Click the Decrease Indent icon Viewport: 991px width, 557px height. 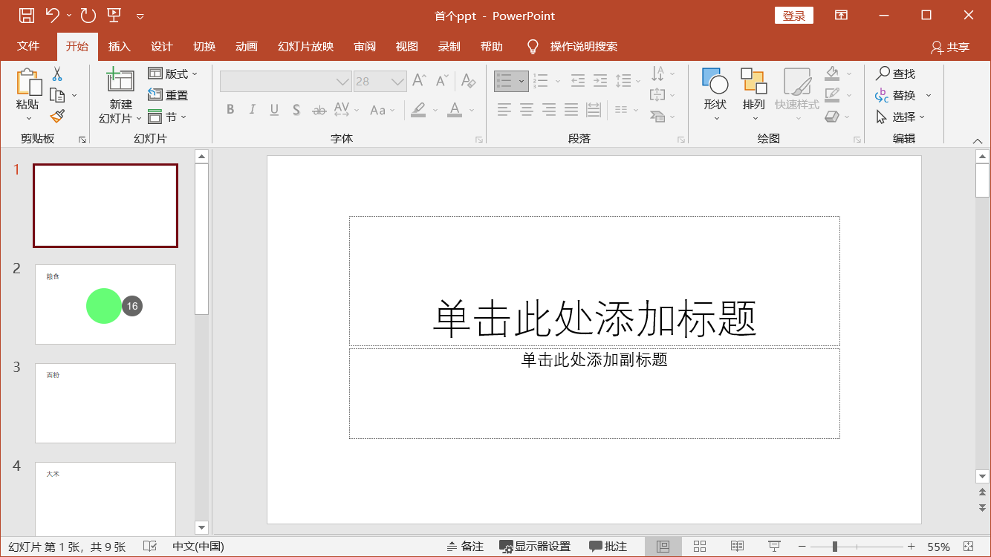click(x=578, y=80)
